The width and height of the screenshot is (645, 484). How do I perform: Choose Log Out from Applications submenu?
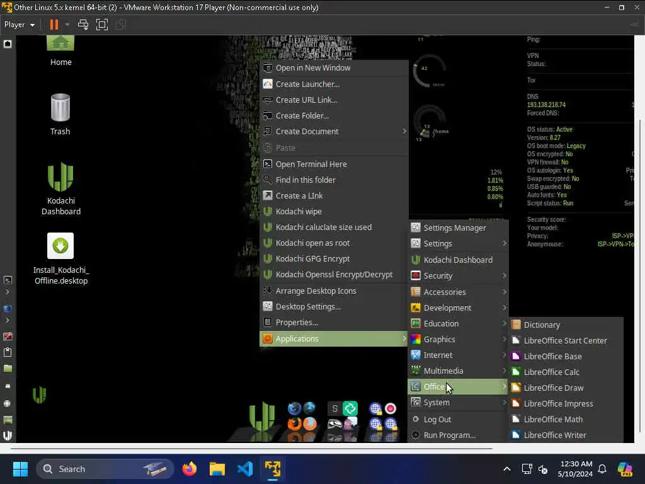[x=459, y=419]
